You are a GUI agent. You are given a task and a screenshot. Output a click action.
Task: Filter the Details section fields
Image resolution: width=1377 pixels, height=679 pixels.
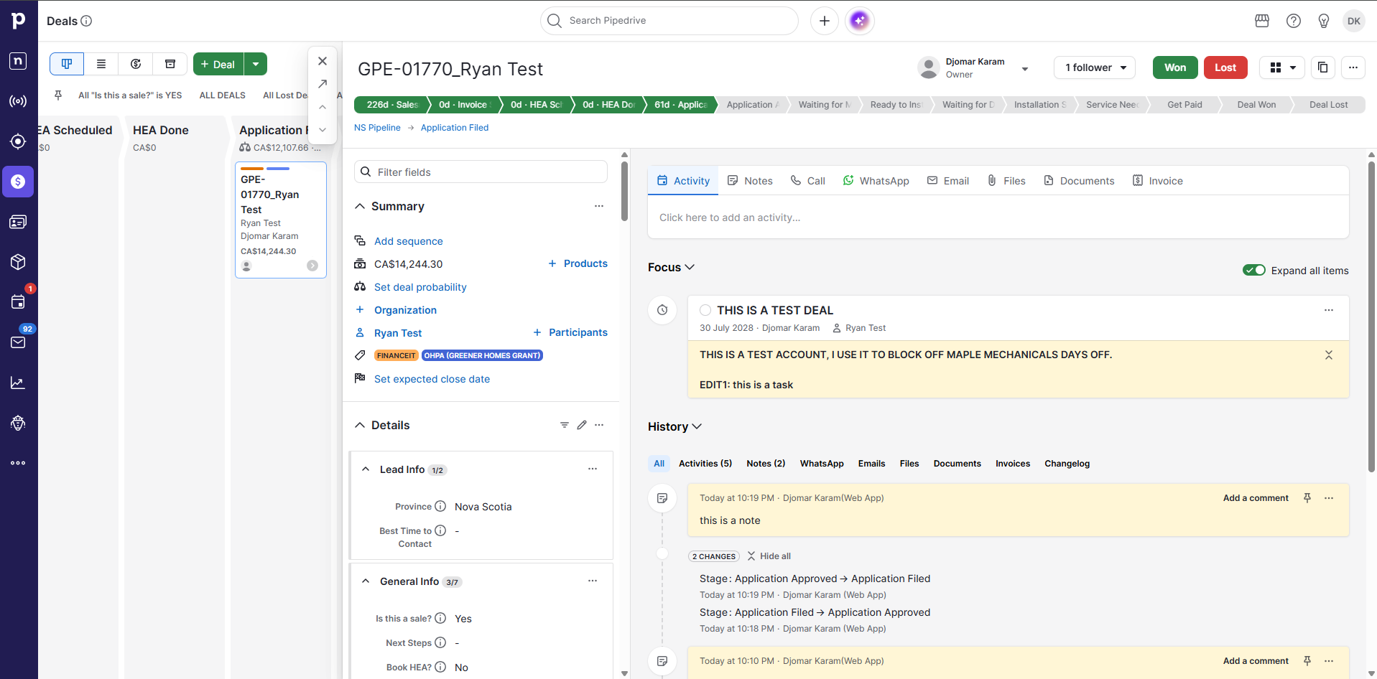coord(565,425)
